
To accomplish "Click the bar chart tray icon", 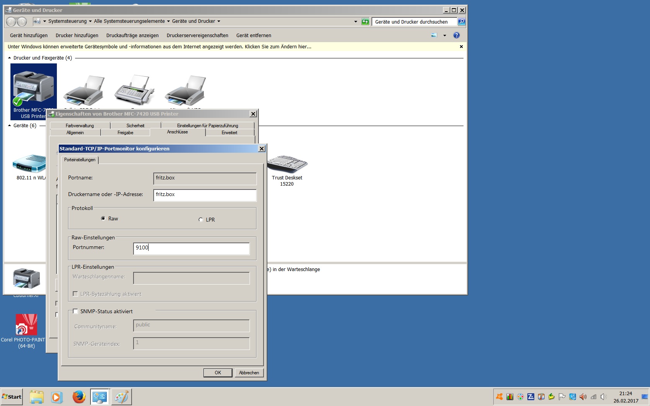I will (x=510, y=397).
